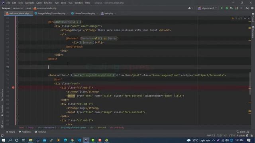Open Windows Start menu
255x143 pixels.
[3, 140]
